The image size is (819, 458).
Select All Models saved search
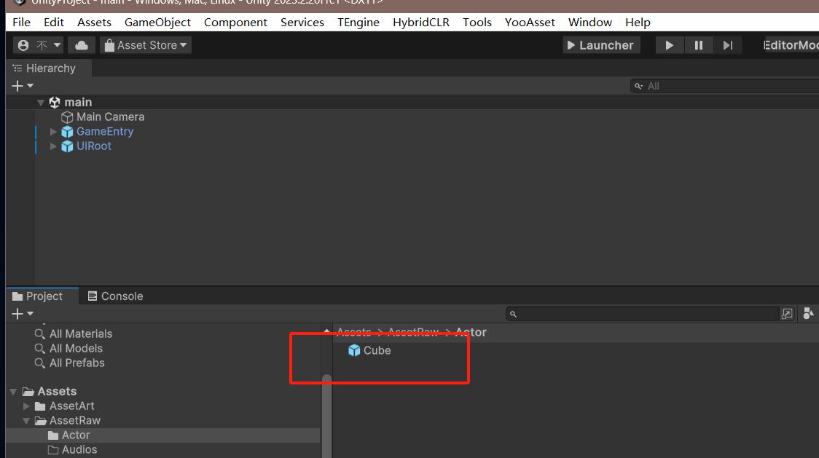(76, 348)
